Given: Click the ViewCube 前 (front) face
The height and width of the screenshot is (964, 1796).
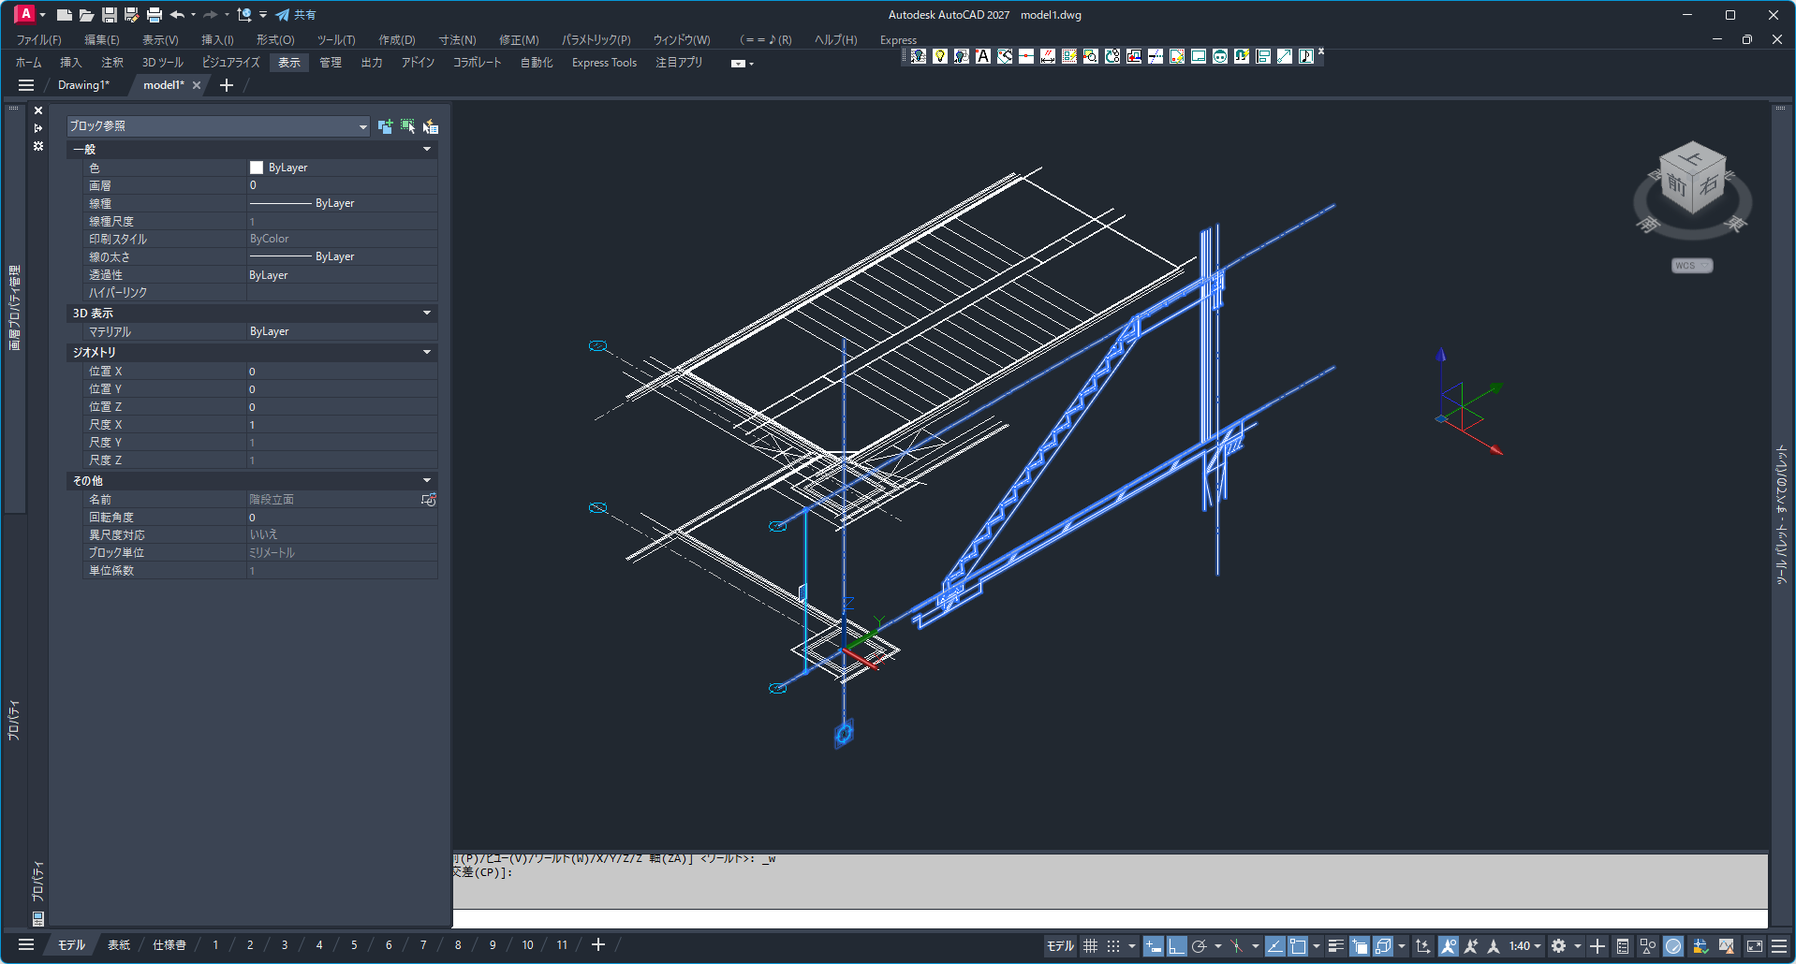Looking at the screenshot, I should click(x=1677, y=184).
